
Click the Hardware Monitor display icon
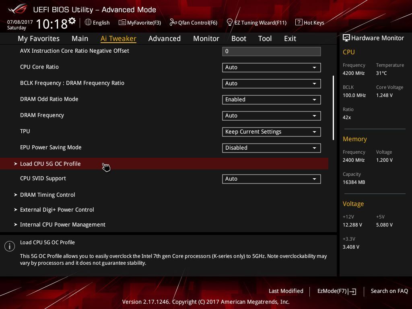tap(346, 38)
